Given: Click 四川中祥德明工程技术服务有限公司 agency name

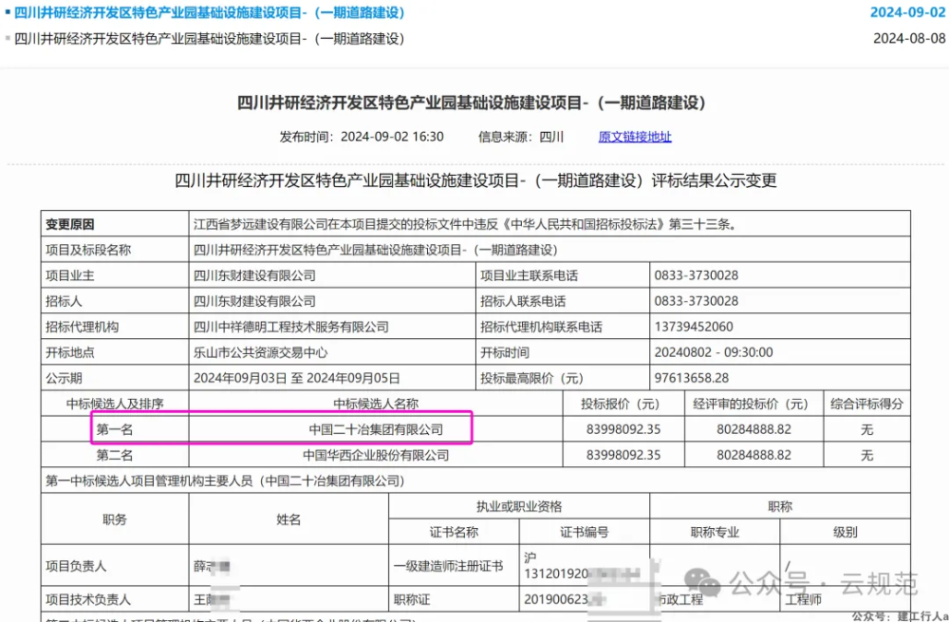Looking at the screenshot, I should pos(291,327).
